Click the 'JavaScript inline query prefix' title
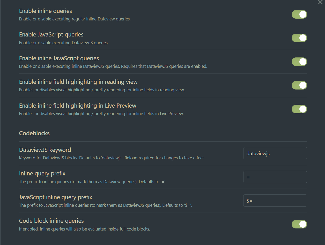The image size is (325, 245). 56,197
